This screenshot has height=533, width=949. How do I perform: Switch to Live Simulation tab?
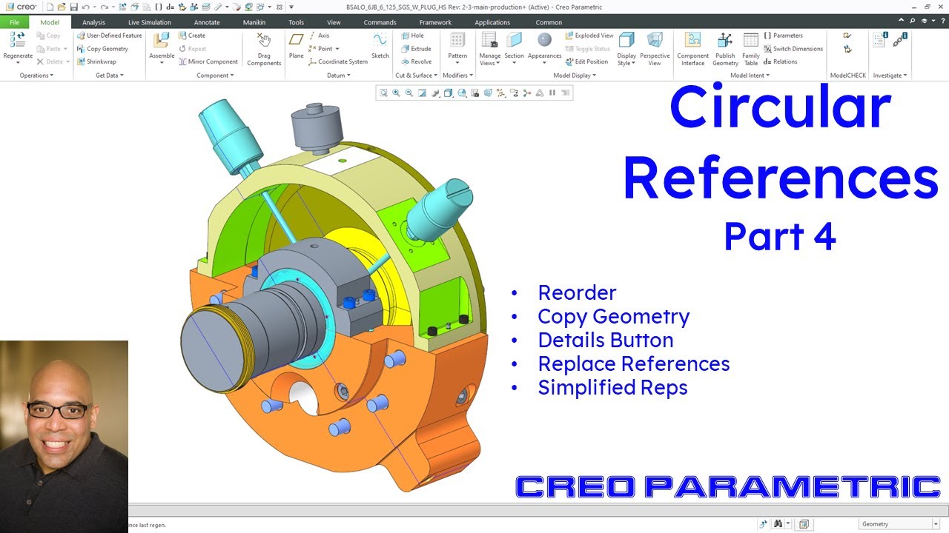pyautogui.click(x=150, y=22)
